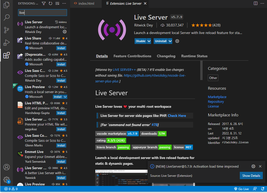The width and height of the screenshot is (267, 193).
Task: Select the Details tab
Action: coord(102,56)
